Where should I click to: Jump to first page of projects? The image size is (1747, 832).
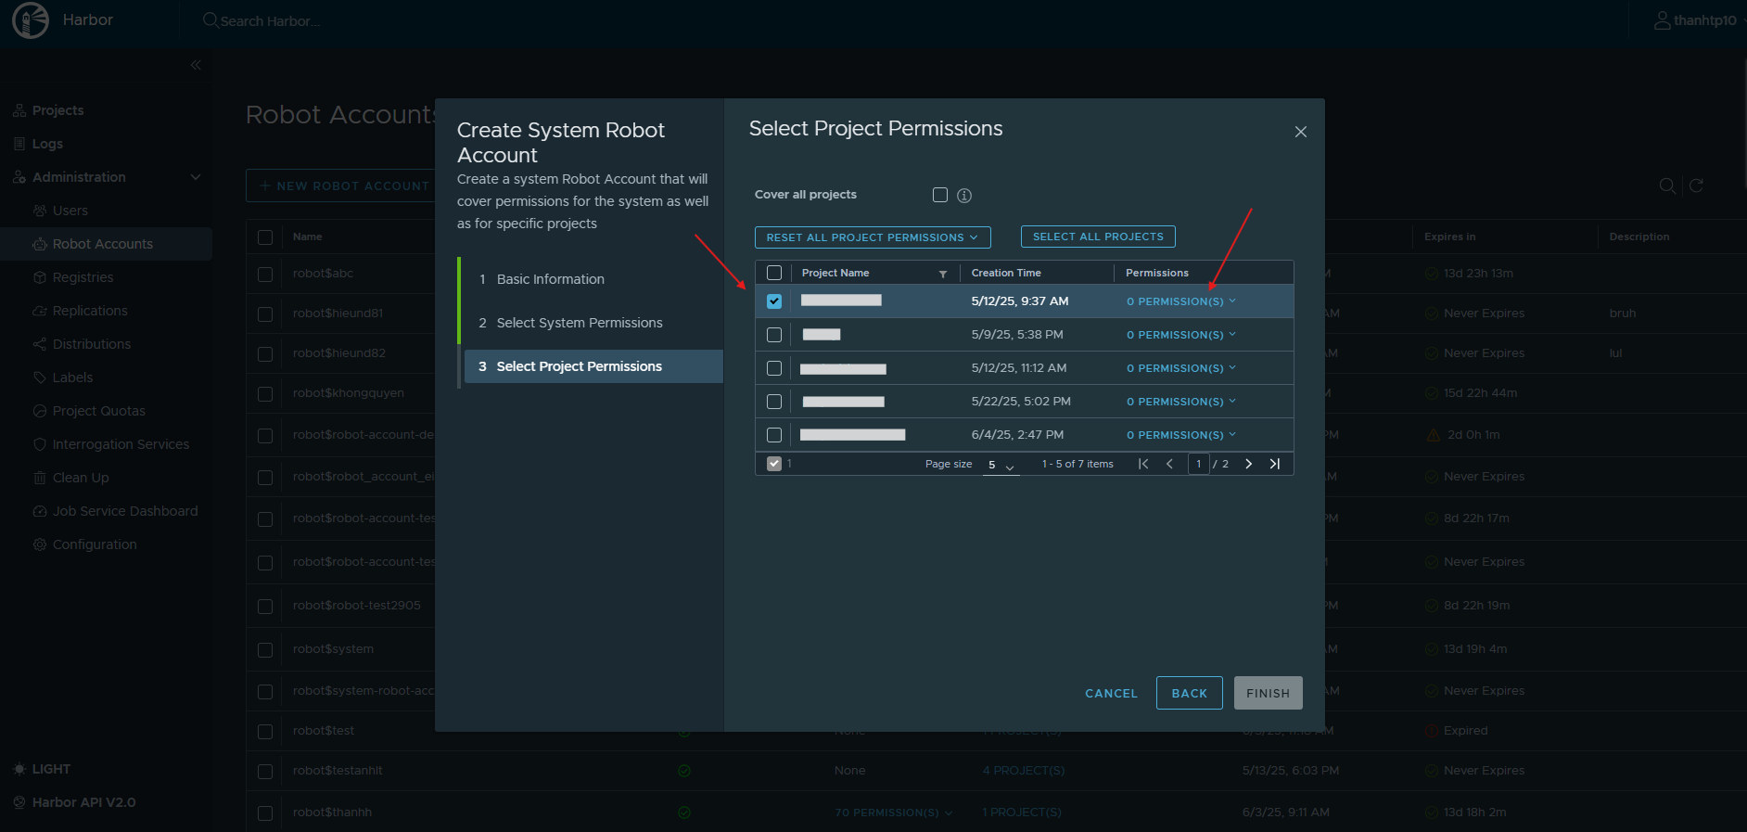coord(1143,464)
